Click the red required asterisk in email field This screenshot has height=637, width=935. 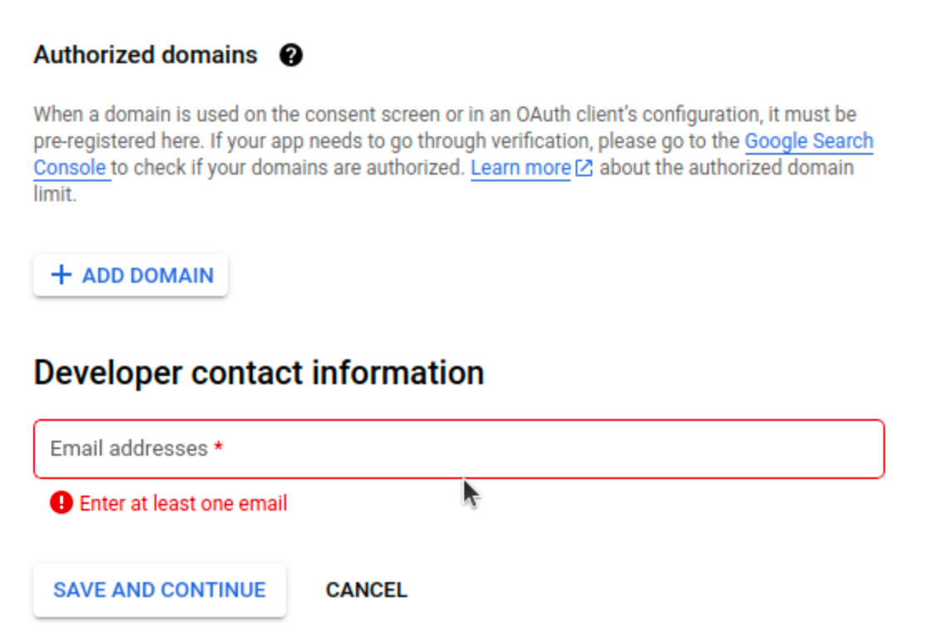pyautogui.click(x=218, y=449)
